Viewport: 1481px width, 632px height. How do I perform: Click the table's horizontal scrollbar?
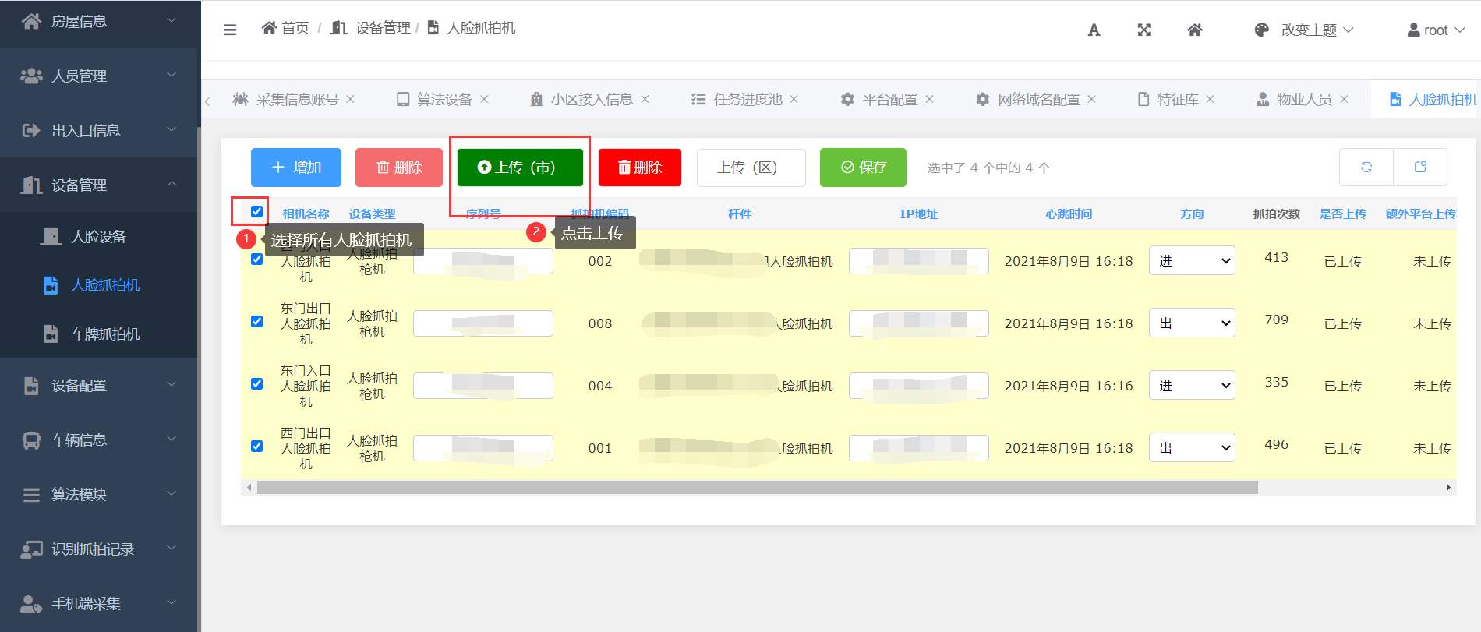[x=756, y=487]
